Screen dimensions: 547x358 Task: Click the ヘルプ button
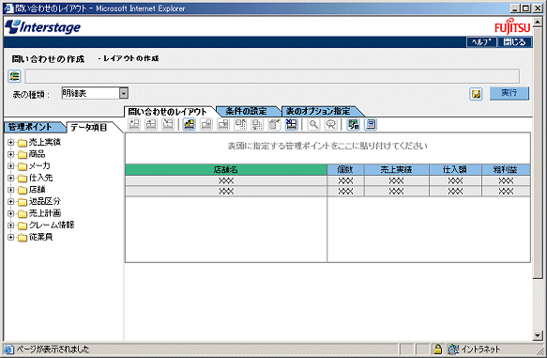pos(481,42)
